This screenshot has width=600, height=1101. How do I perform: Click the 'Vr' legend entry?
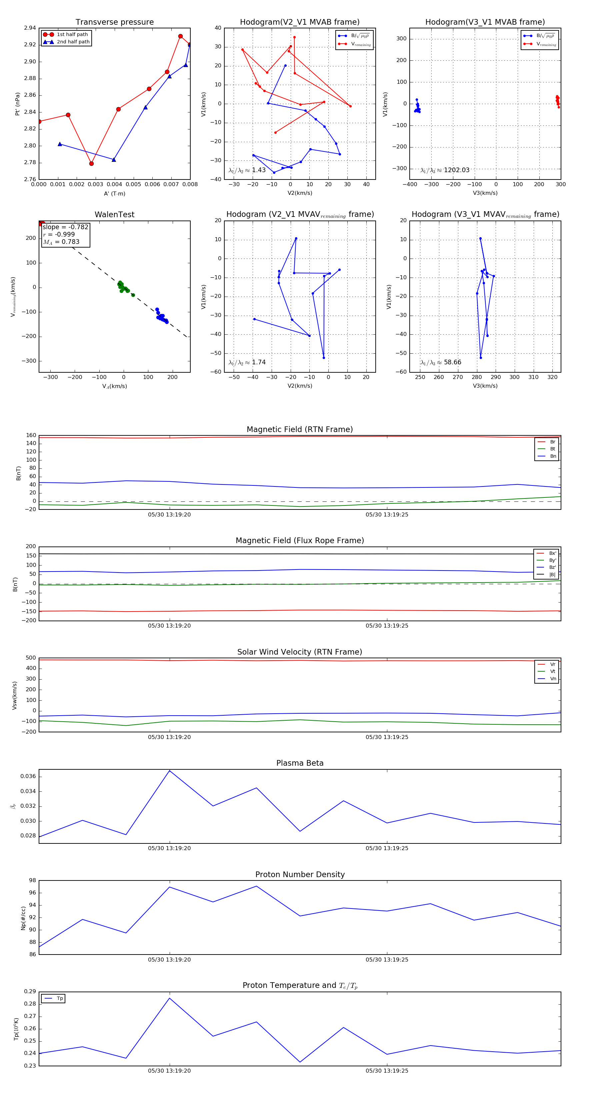[547, 665]
